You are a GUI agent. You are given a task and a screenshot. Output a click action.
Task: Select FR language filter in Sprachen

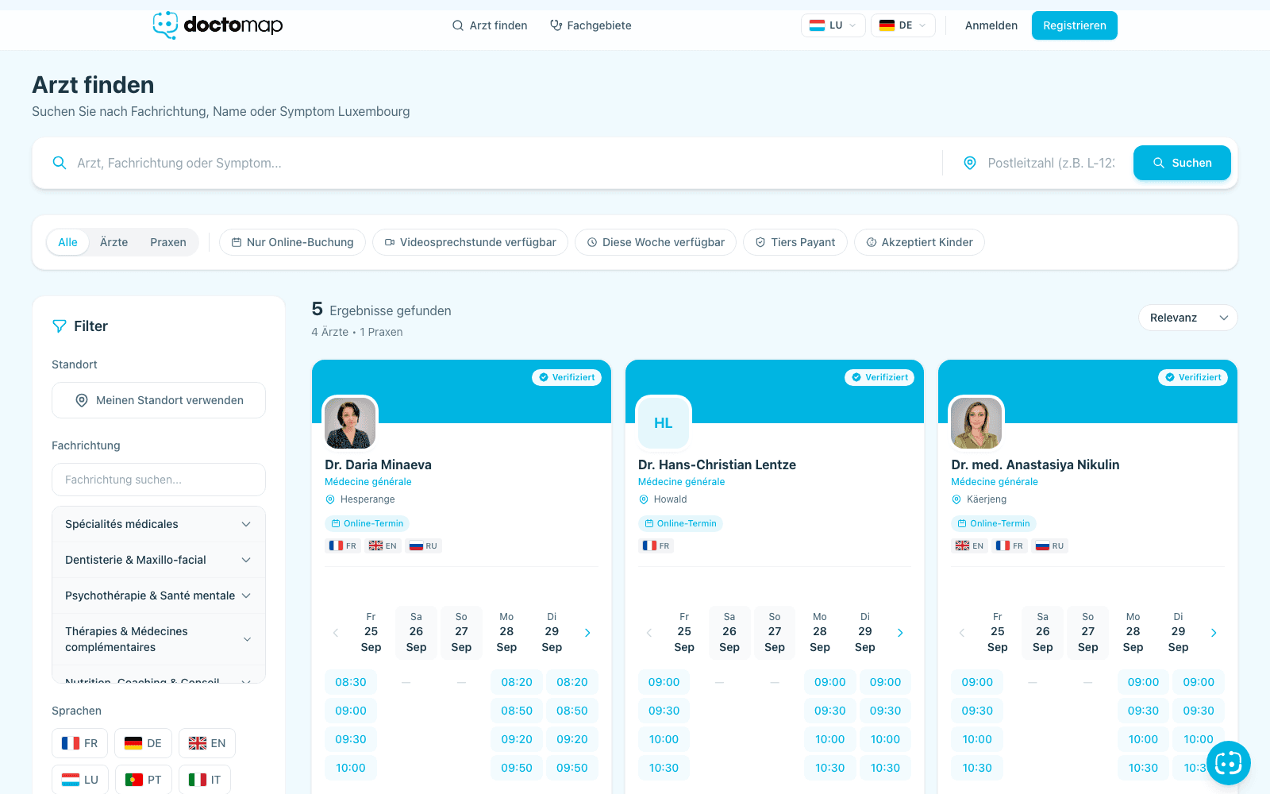tap(79, 743)
